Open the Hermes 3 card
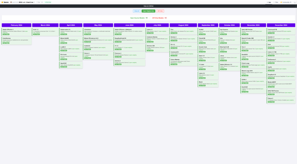Screen dimensions: 297x164 tap(183, 39)
